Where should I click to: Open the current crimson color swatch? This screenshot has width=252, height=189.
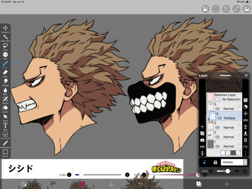click(82, 184)
